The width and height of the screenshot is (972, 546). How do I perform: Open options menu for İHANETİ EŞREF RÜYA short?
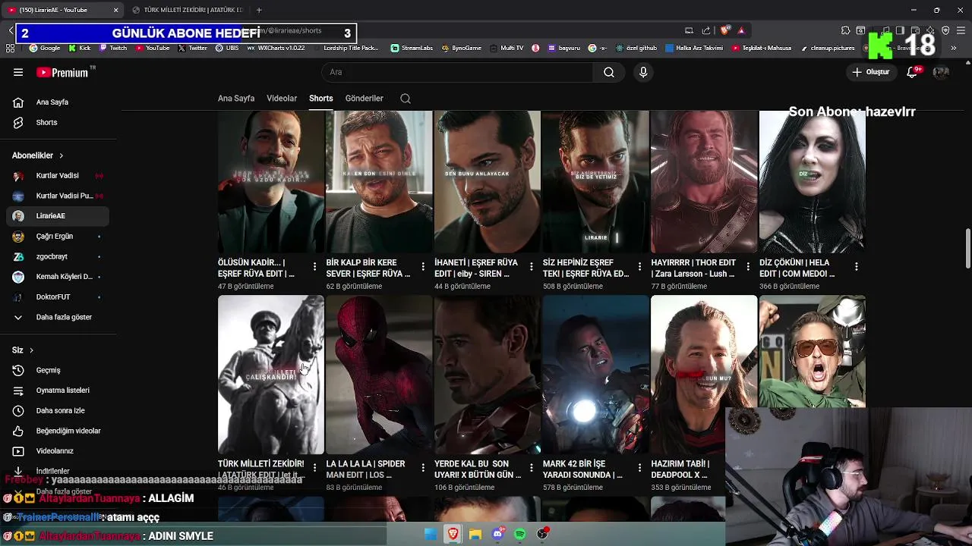pos(532,267)
